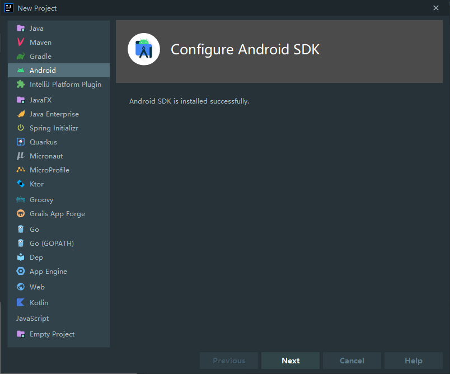Viewport: 450px width, 374px height.
Task: Select the Micronaut icon in the sidebar
Action: click(x=19, y=156)
